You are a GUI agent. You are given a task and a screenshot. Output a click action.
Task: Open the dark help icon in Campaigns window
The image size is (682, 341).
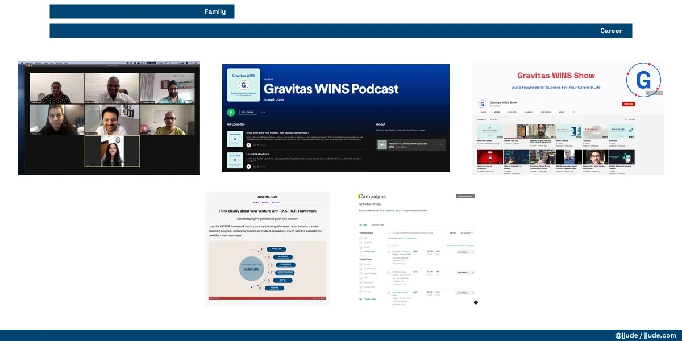pos(476,302)
